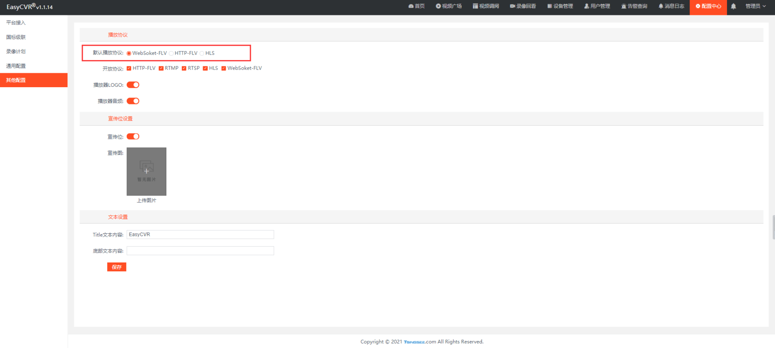This screenshot has width=775, height=348.
Task: Turn off the 播放器音频 switch
Action: point(133,101)
